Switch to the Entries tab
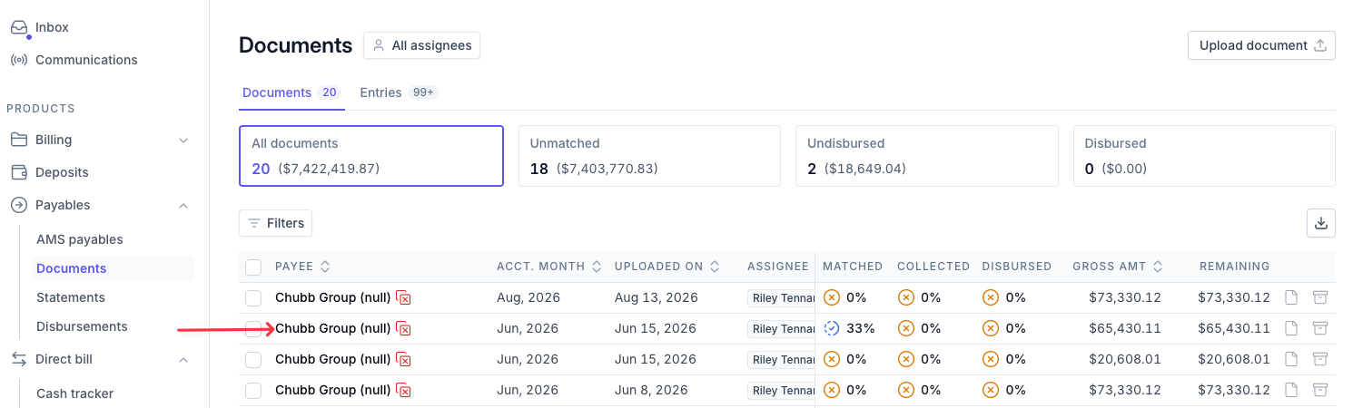 point(399,92)
